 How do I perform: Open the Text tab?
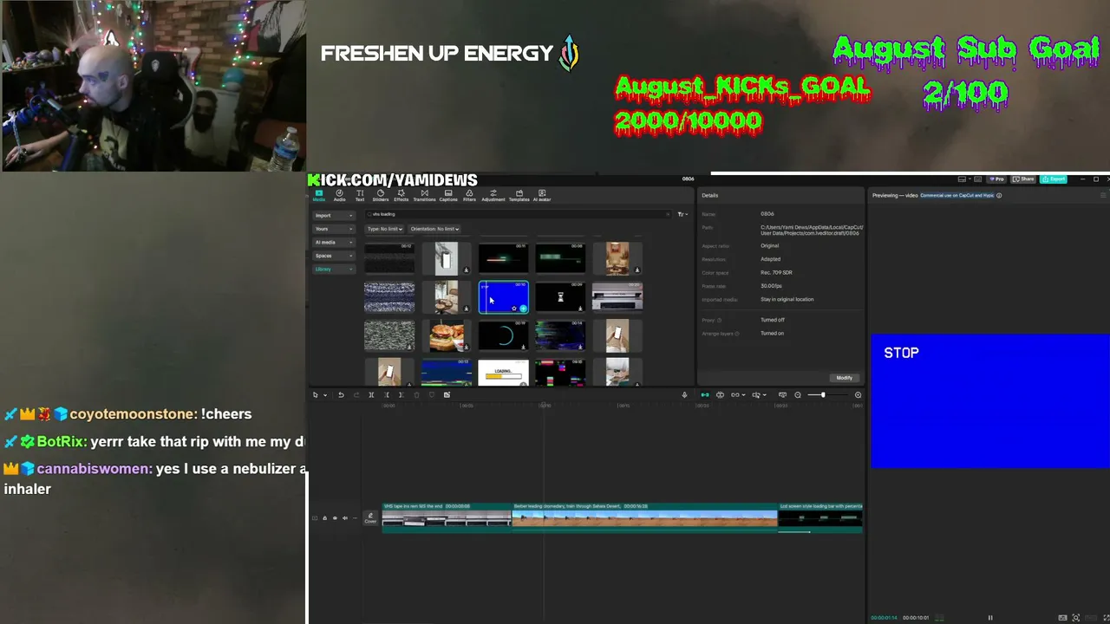point(360,196)
